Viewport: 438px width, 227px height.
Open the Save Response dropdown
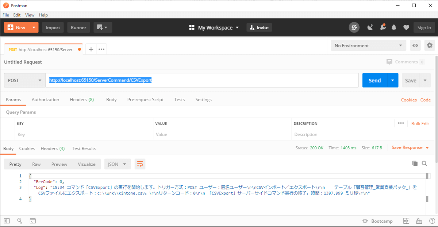[410, 147]
